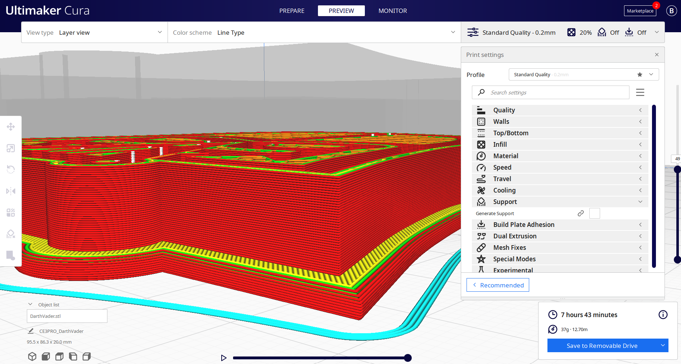The width and height of the screenshot is (681, 364).
Task: Expand the Walls settings category
Action: click(560, 122)
